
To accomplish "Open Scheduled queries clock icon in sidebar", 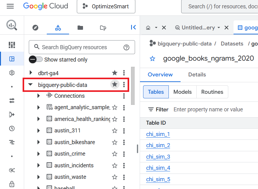I will click(x=12, y=128).
